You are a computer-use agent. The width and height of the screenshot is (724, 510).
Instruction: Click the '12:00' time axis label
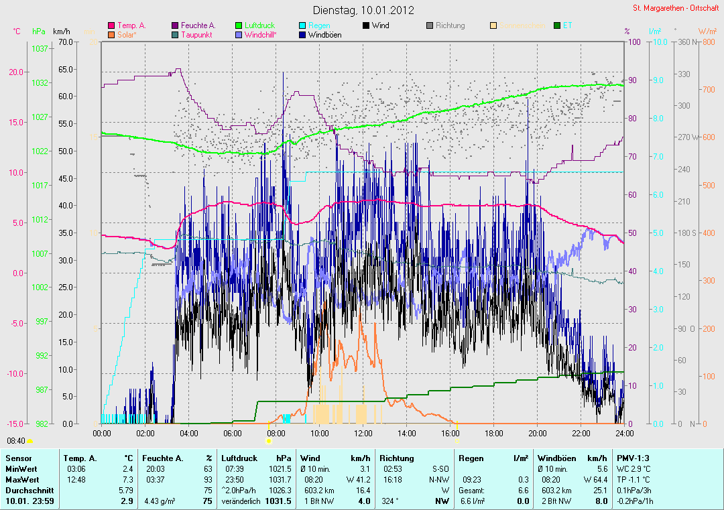363,434
